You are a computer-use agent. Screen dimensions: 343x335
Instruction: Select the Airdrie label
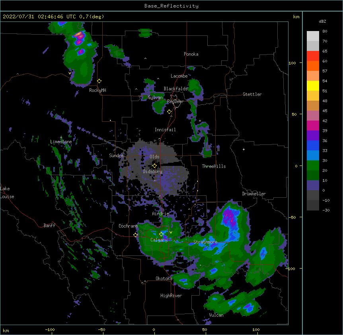tap(161, 214)
